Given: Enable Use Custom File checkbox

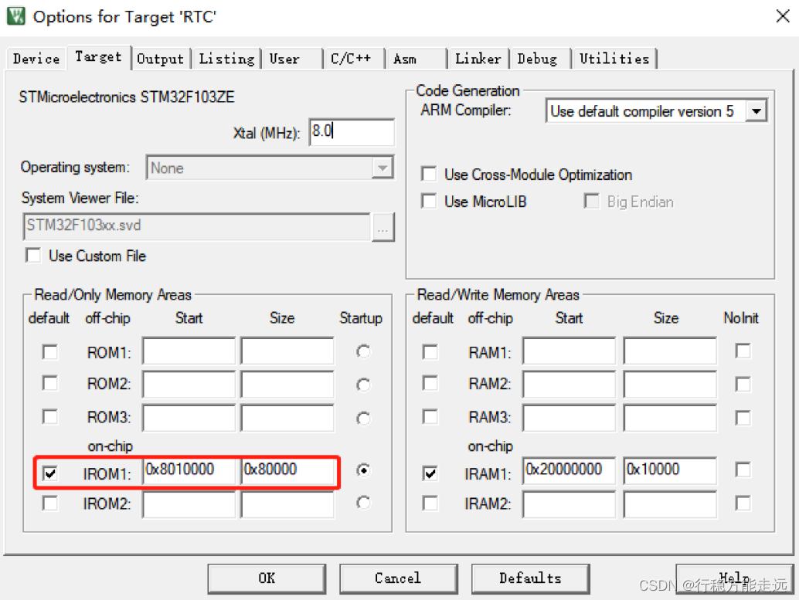Looking at the screenshot, I should (33, 255).
